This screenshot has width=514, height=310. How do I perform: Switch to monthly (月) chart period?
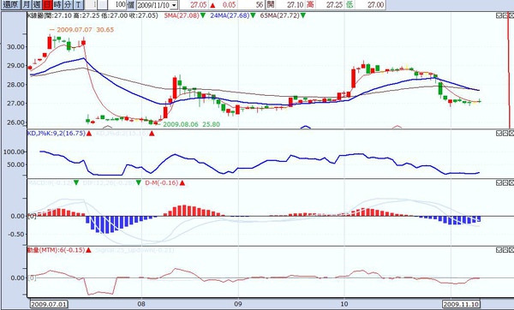(x=27, y=4)
